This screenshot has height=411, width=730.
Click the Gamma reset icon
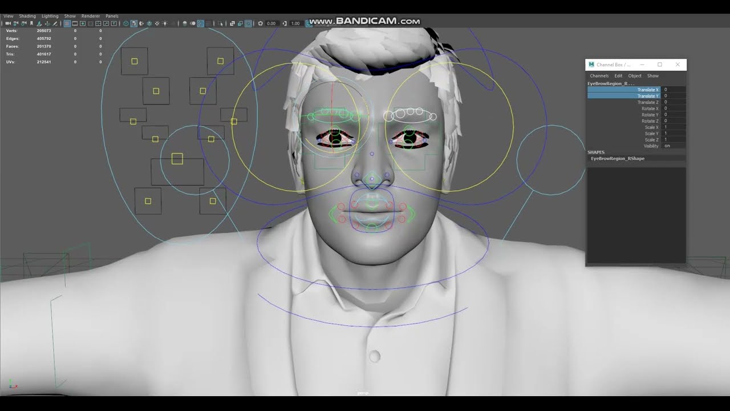click(285, 23)
